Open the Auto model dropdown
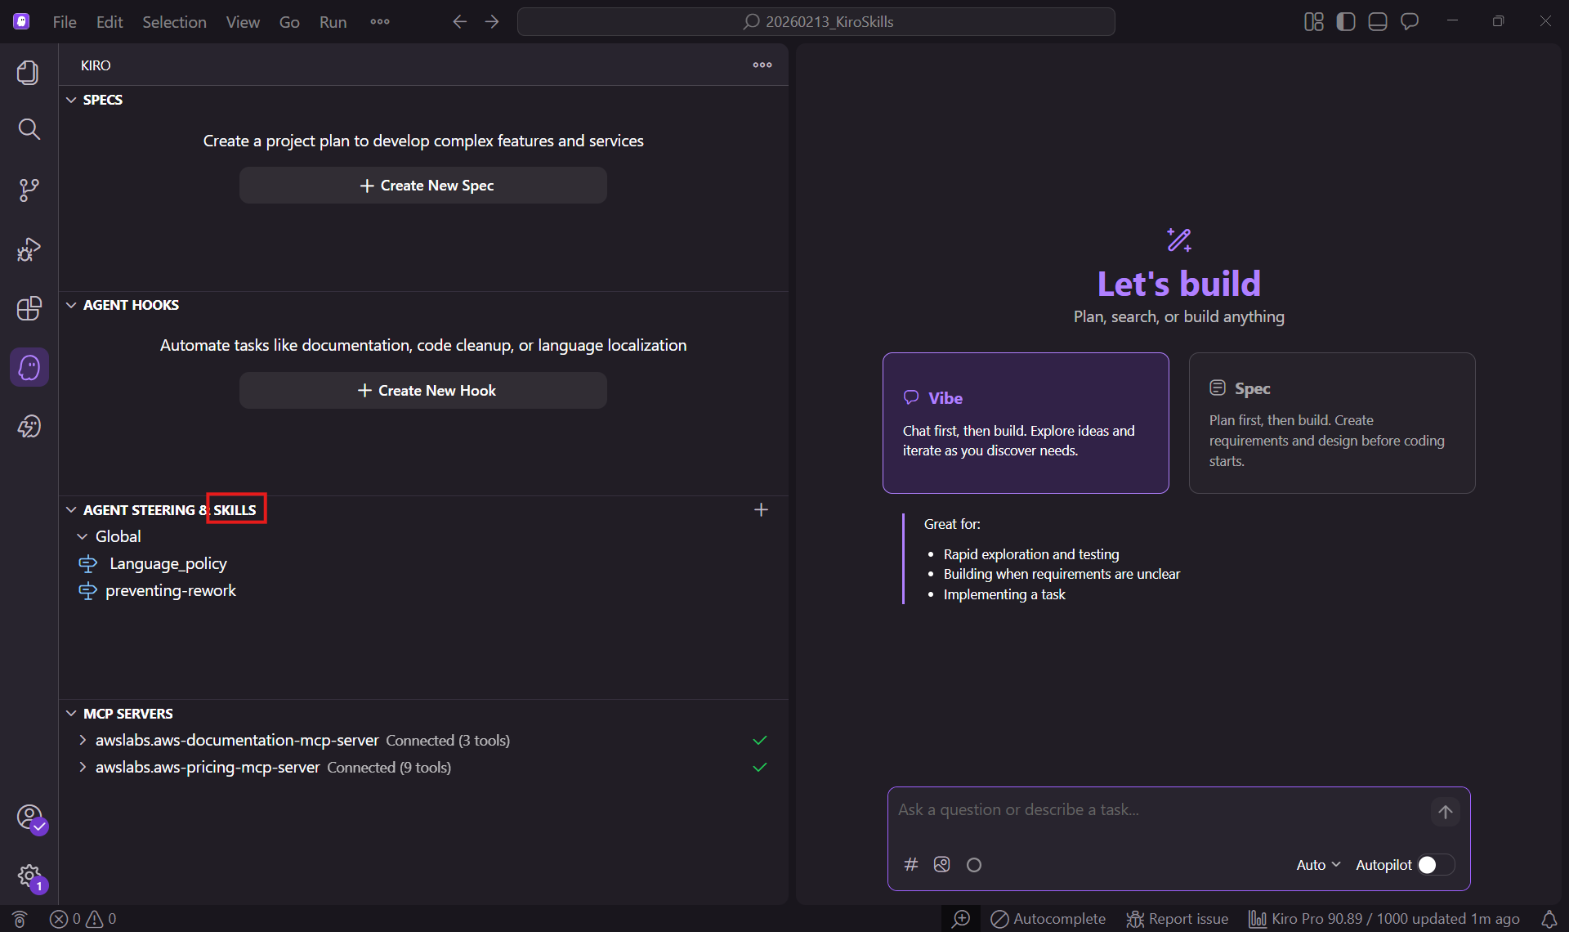Screen dimensions: 1569x932 click(x=1316, y=864)
